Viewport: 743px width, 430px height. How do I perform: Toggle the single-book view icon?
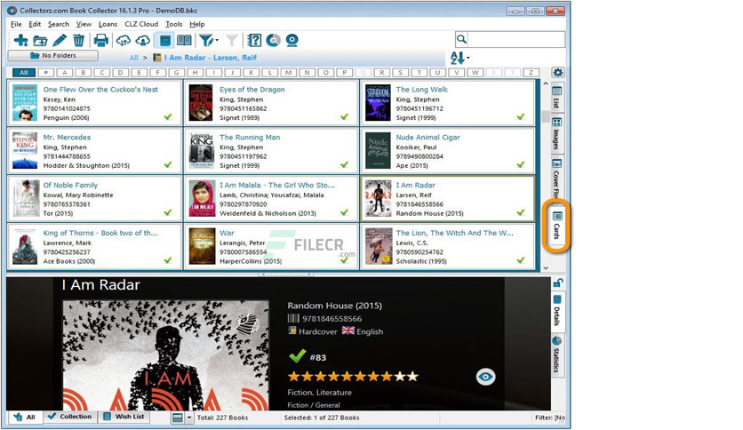click(165, 40)
